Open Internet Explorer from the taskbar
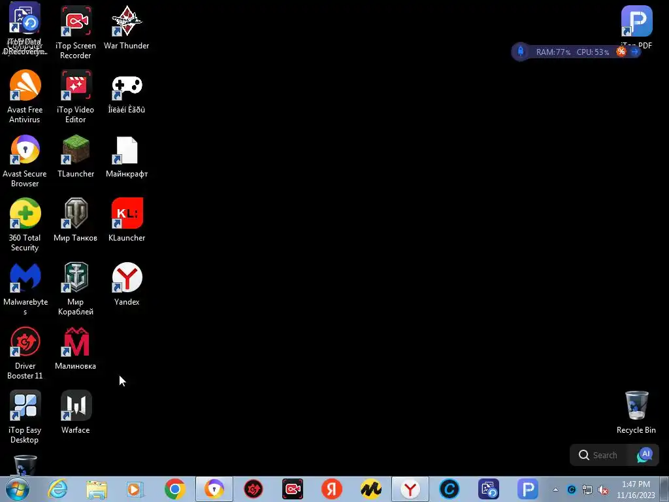Screen dimensions: 669x502 (x=57, y=489)
